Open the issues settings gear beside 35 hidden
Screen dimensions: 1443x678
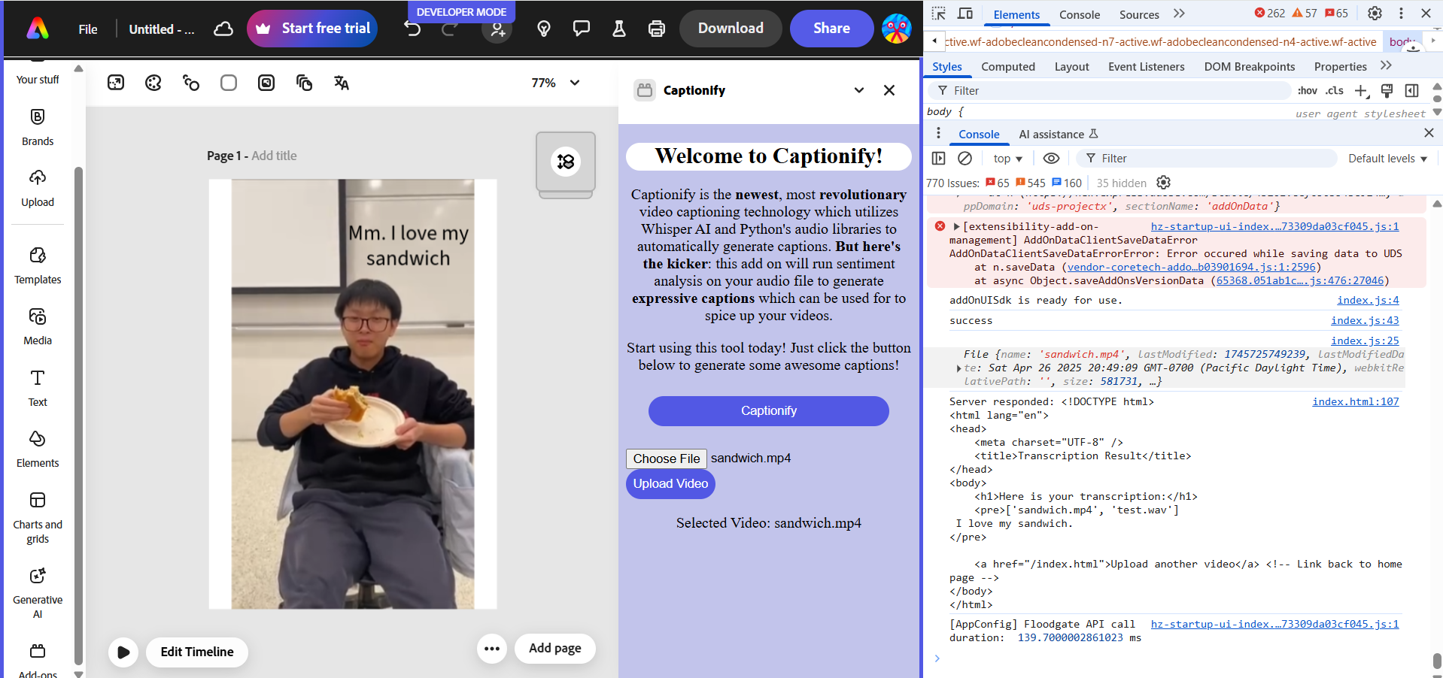1163,183
